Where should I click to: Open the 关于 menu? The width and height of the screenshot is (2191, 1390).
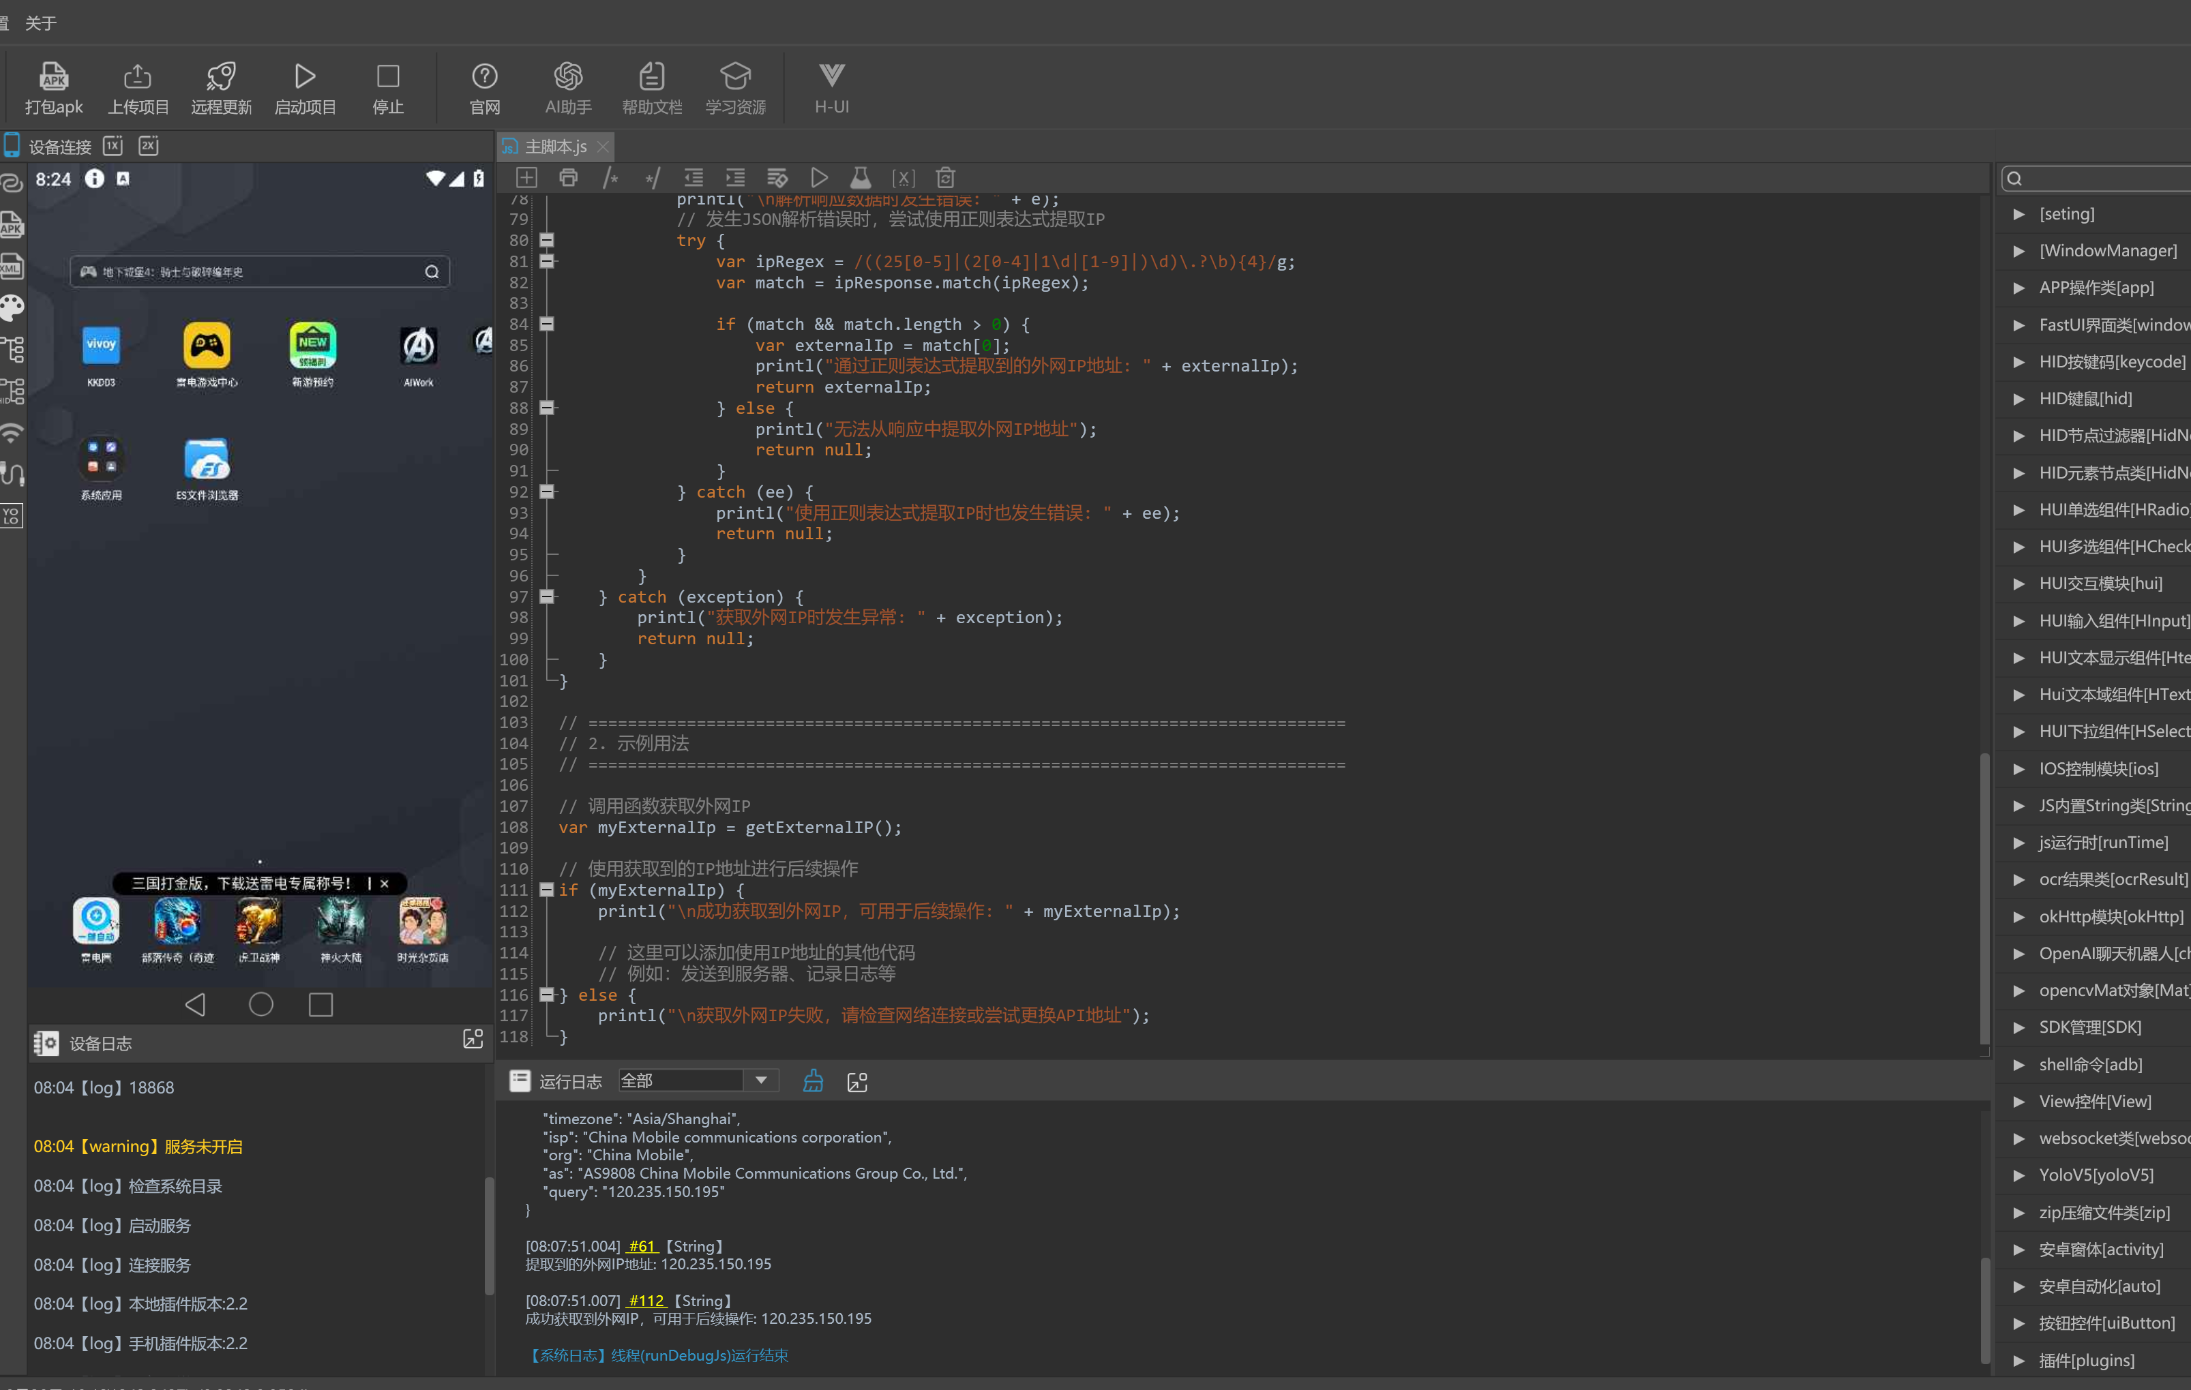[x=40, y=22]
